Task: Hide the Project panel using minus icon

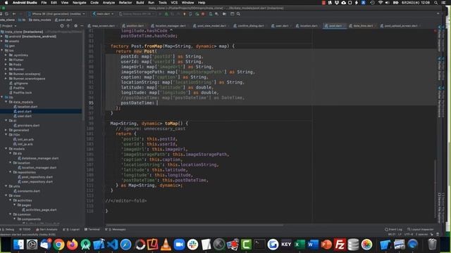Action: pyautogui.click(x=82, y=26)
